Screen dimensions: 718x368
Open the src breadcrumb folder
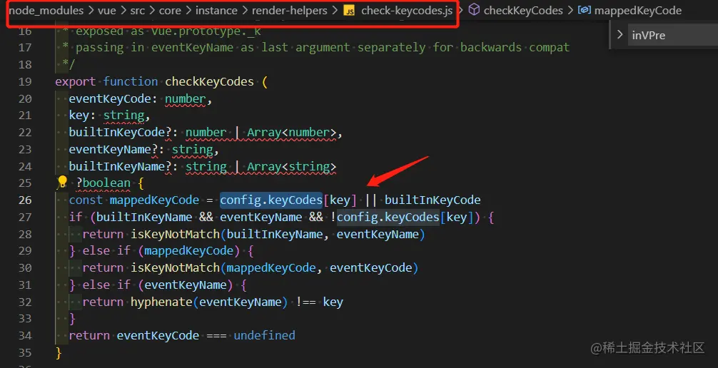[x=137, y=11]
